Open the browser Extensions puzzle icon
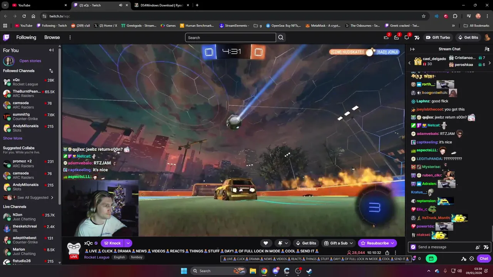The image size is (493, 277). [x=455, y=16]
